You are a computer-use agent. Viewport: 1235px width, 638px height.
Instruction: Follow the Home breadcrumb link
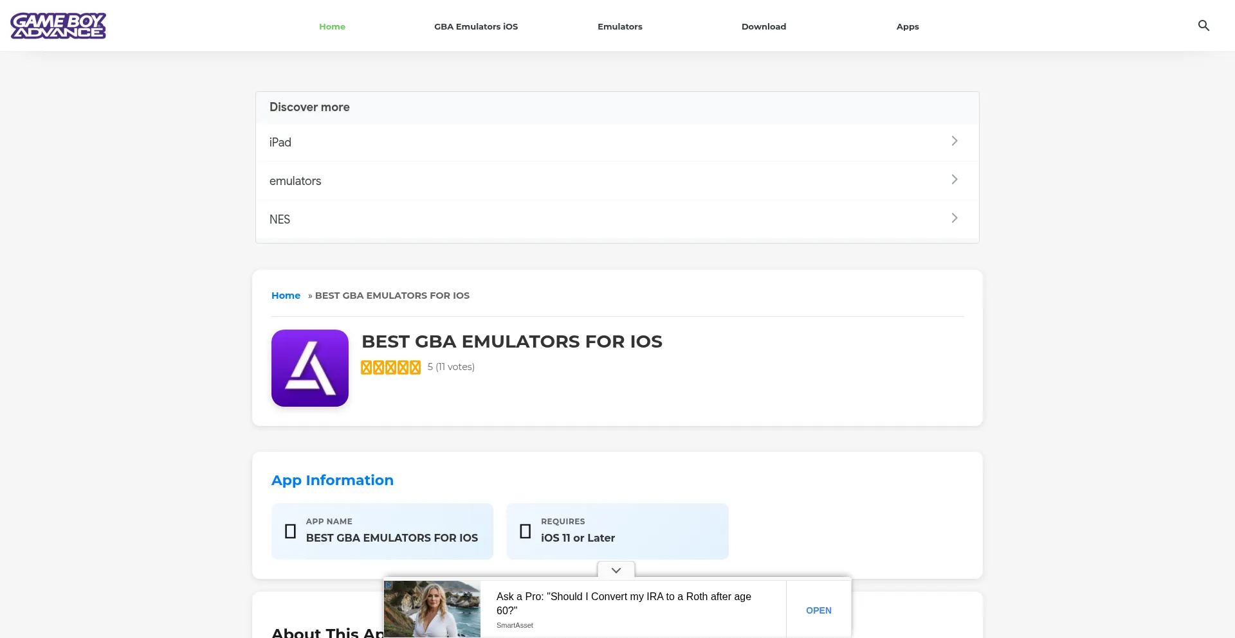click(286, 296)
